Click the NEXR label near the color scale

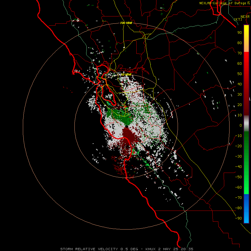point(245,17)
